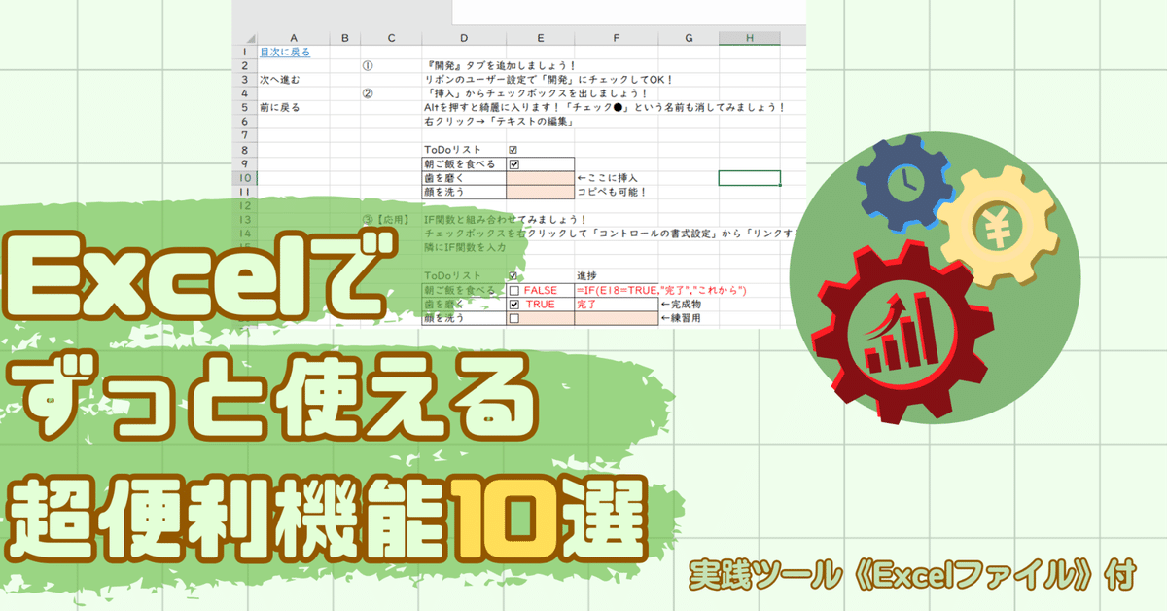The image size is (1167, 611).
Task: Select column B header
Action: click(345, 37)
